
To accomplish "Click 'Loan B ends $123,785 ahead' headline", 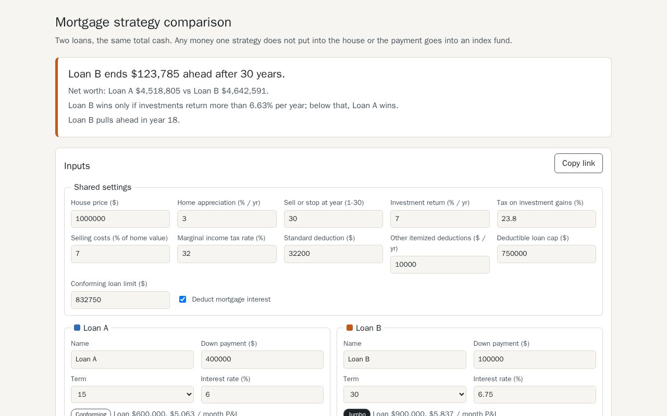I will point(177,74).
